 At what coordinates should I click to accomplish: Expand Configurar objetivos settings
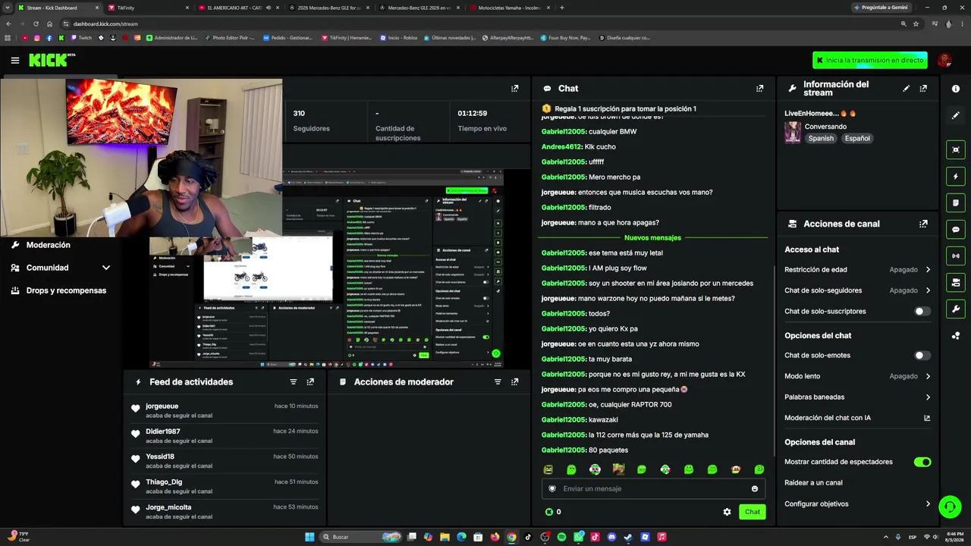(857, 504)
